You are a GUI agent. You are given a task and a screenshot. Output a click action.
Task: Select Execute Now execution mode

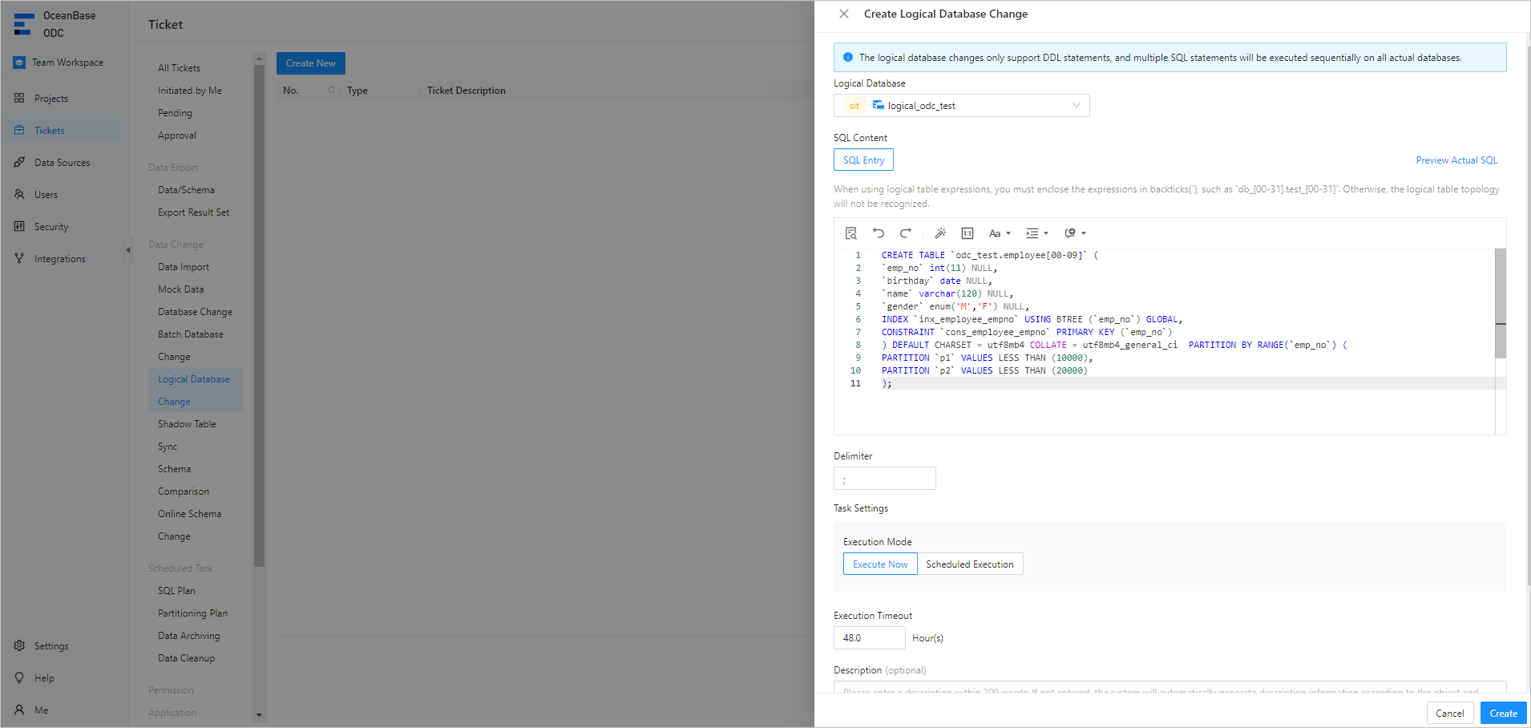879,564
